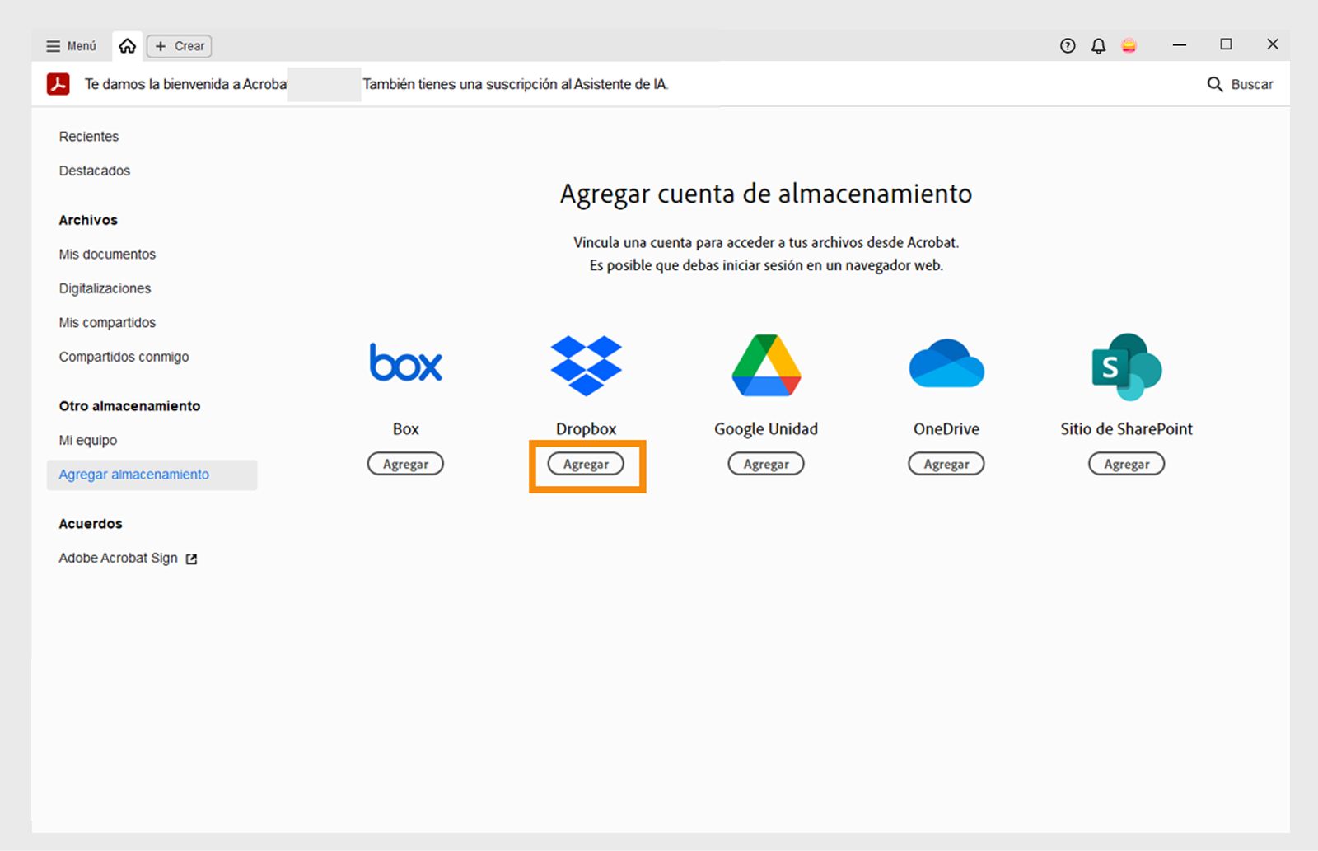
Task: Open Mis documentos from the sidebar
Action: point(107,254)
